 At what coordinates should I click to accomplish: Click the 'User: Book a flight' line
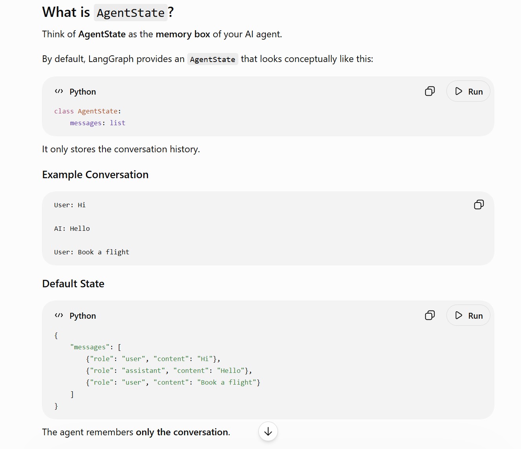92,252
